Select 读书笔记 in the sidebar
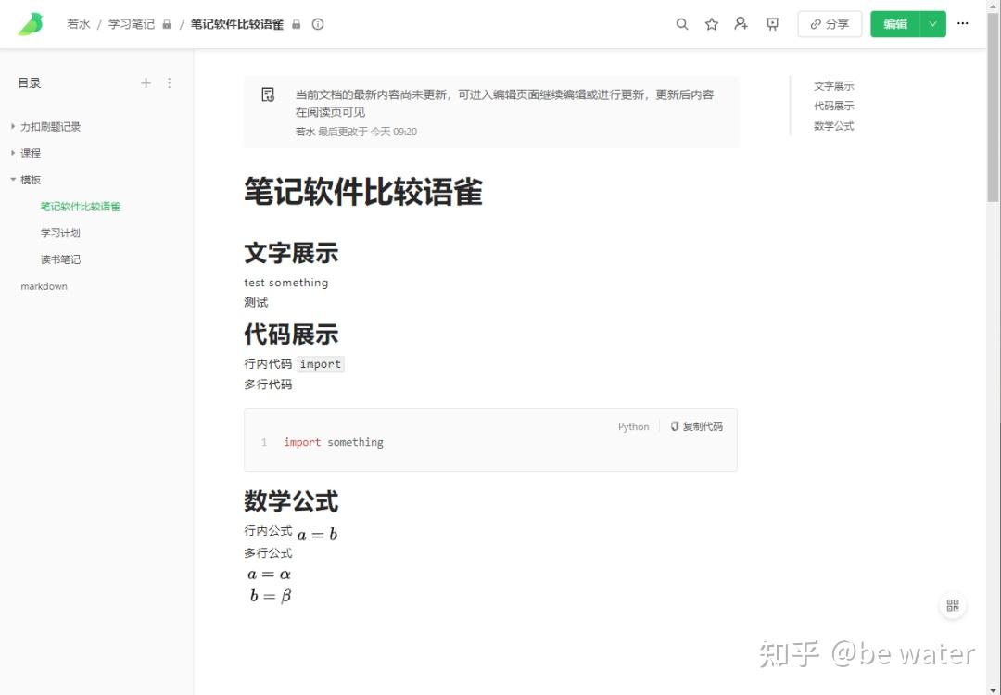Viewport: 1001px width, 695px height. click(60, 259)
